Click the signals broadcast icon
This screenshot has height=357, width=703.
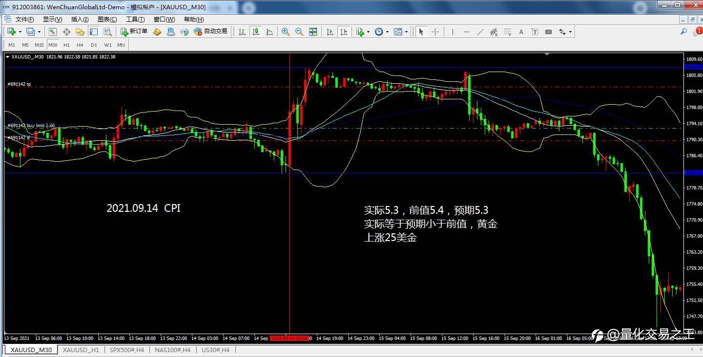pyautogui.click(x=185, y=32)
